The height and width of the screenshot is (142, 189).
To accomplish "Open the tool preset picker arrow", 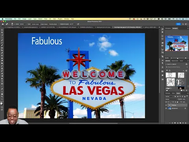I will point(9,24).
